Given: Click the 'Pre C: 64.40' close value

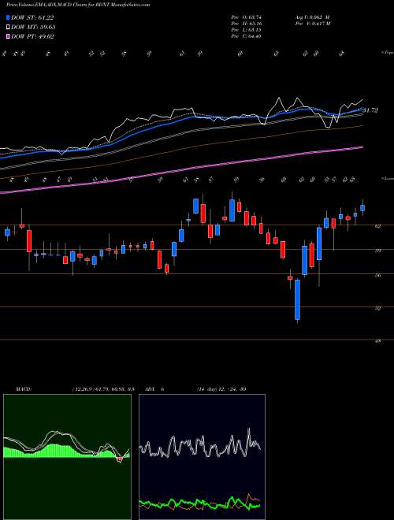Looking at the screenshot, I should point(247,36).
